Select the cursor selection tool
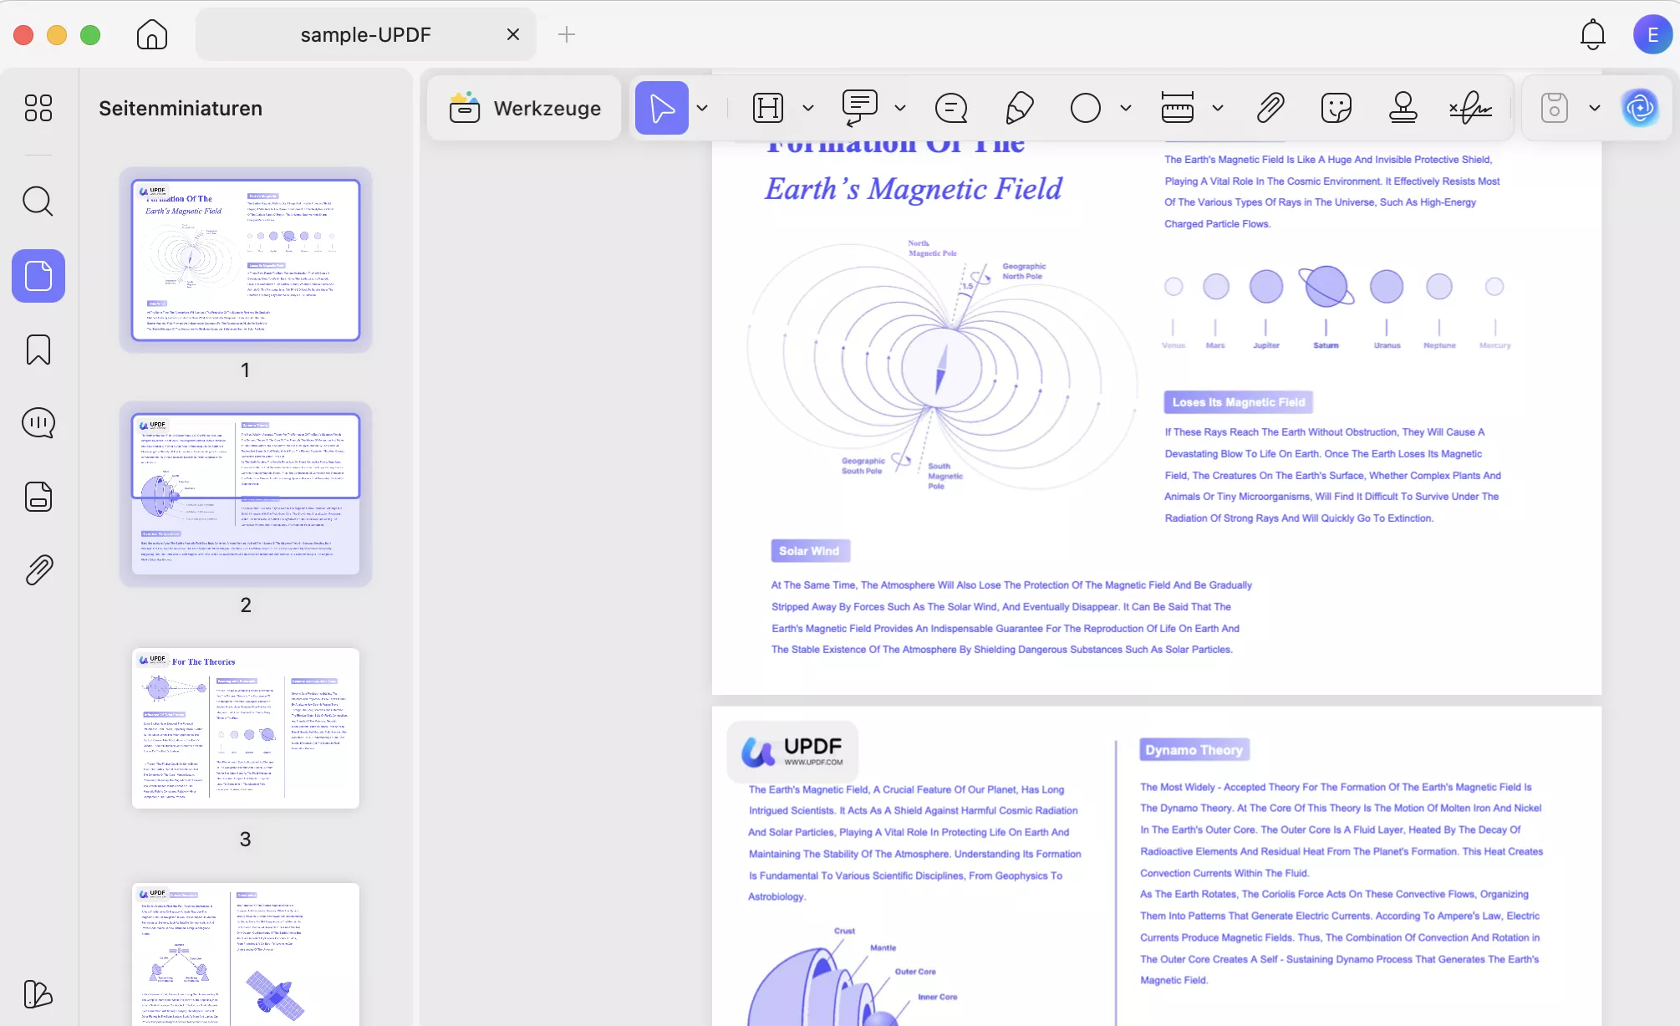 (x=661, y=108)
